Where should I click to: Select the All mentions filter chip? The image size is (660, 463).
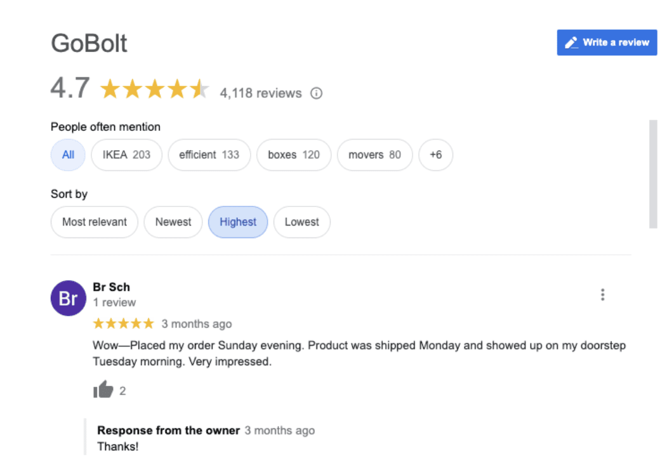(67, 155)
